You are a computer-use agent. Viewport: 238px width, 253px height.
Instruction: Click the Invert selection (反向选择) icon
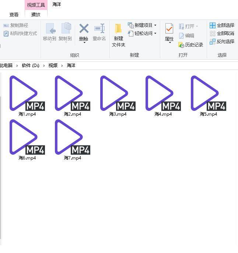tap(213, 42)
